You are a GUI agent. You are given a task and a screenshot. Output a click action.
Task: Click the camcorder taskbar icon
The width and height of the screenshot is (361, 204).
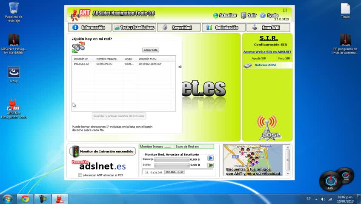pyautogui.click(x=43, y=199)
